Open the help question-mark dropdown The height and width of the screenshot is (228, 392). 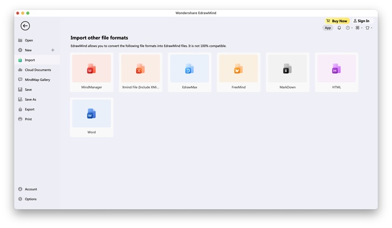pos(349,28)
